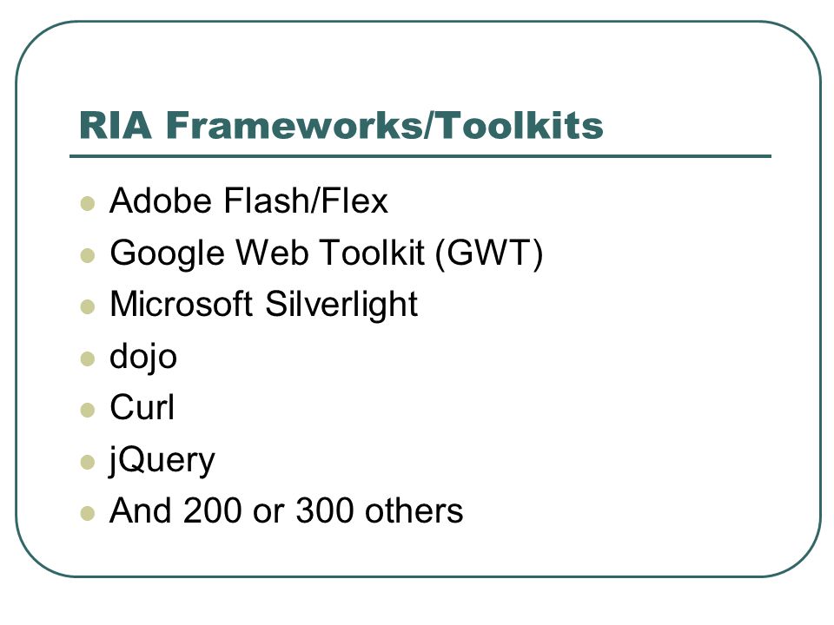Click the jQuery list item
834x625 pixels.
(x=162, y=460)
